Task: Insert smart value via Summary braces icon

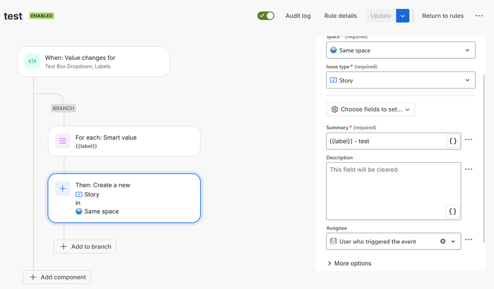Action: coord(452,141)
